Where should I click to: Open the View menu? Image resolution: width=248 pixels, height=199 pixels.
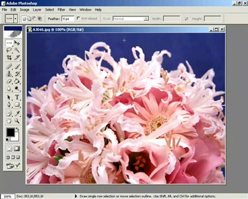click(x=72, y=10)
